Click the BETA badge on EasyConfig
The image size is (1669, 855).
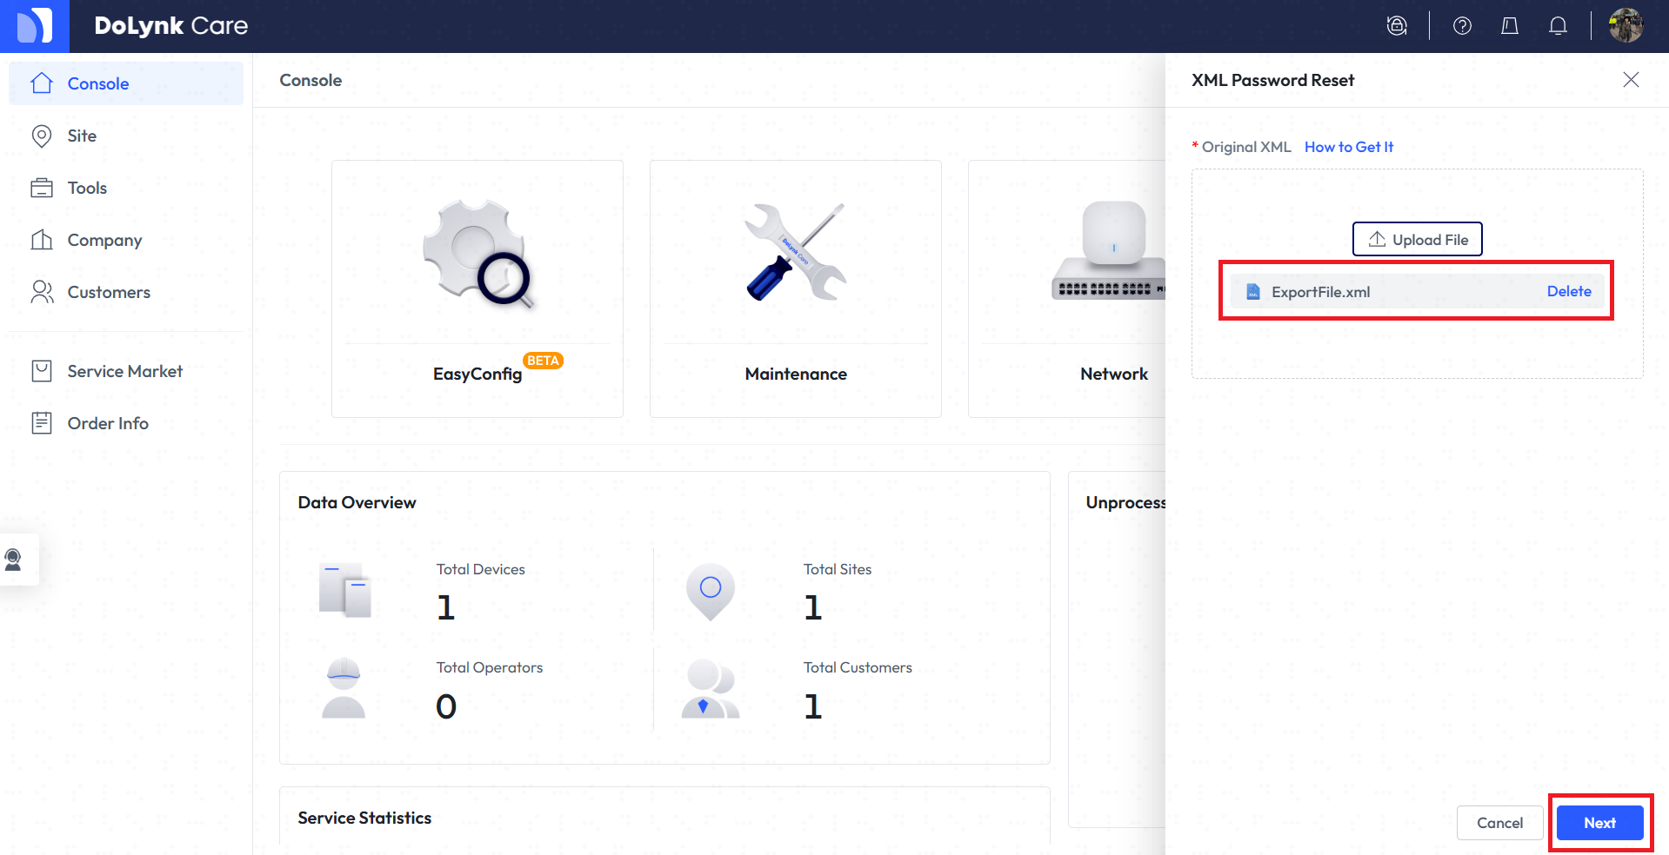point(544,361)
